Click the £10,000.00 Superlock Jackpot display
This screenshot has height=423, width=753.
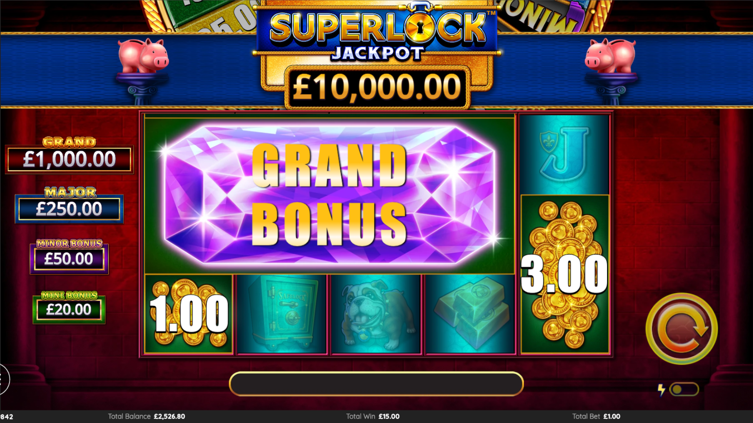377,87
